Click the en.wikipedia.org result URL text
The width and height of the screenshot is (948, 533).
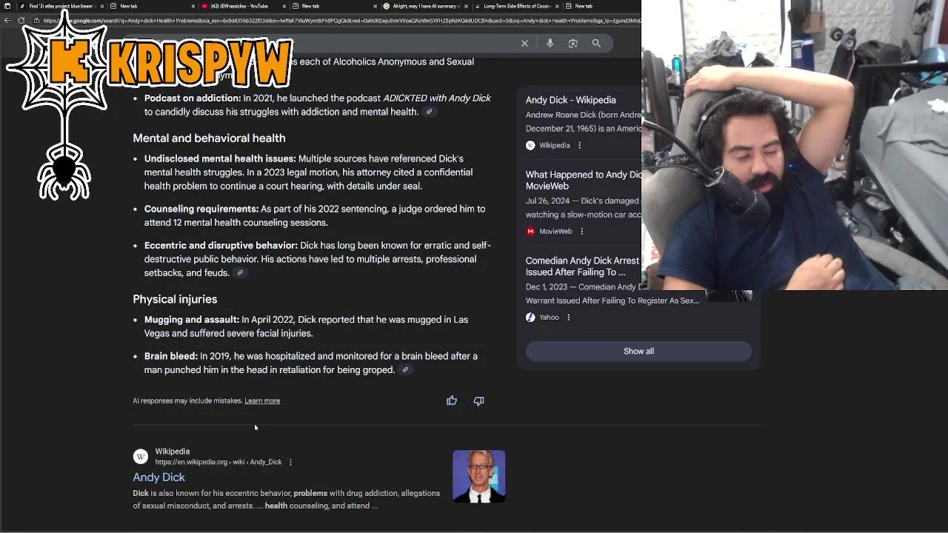(x=218, y=463)
